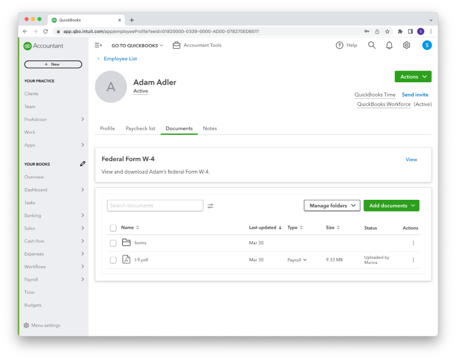This screenshot has width=456, height=360.
Task: Expand Banking submenu
Action: (83, 215)
